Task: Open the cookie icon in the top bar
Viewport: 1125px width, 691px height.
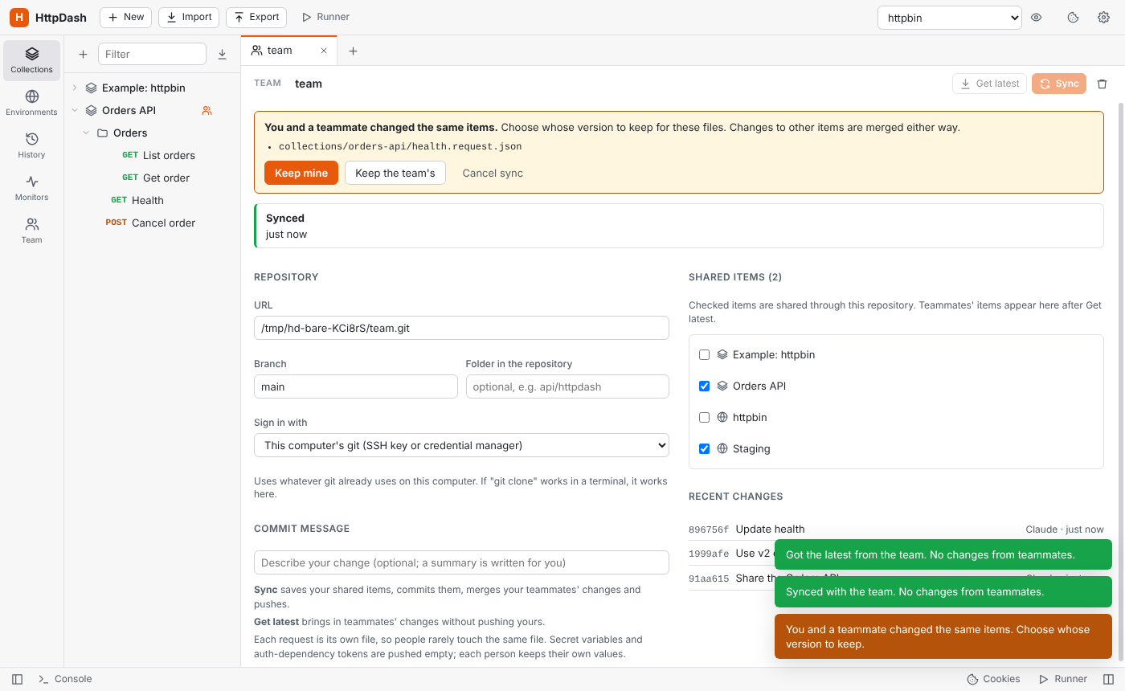Action: click(x=1073, y=18)
